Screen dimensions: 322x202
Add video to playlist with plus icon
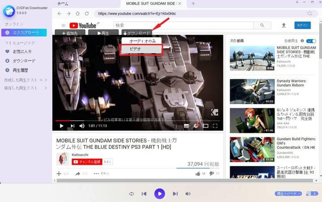[x=59, y=174]
